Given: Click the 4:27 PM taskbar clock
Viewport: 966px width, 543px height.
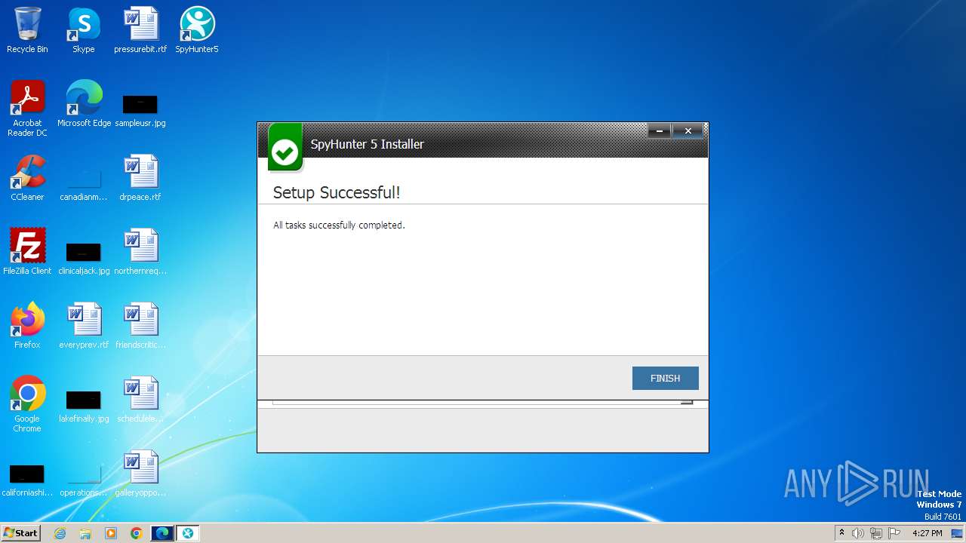Looking at the screenshot, I should [927, 533].
